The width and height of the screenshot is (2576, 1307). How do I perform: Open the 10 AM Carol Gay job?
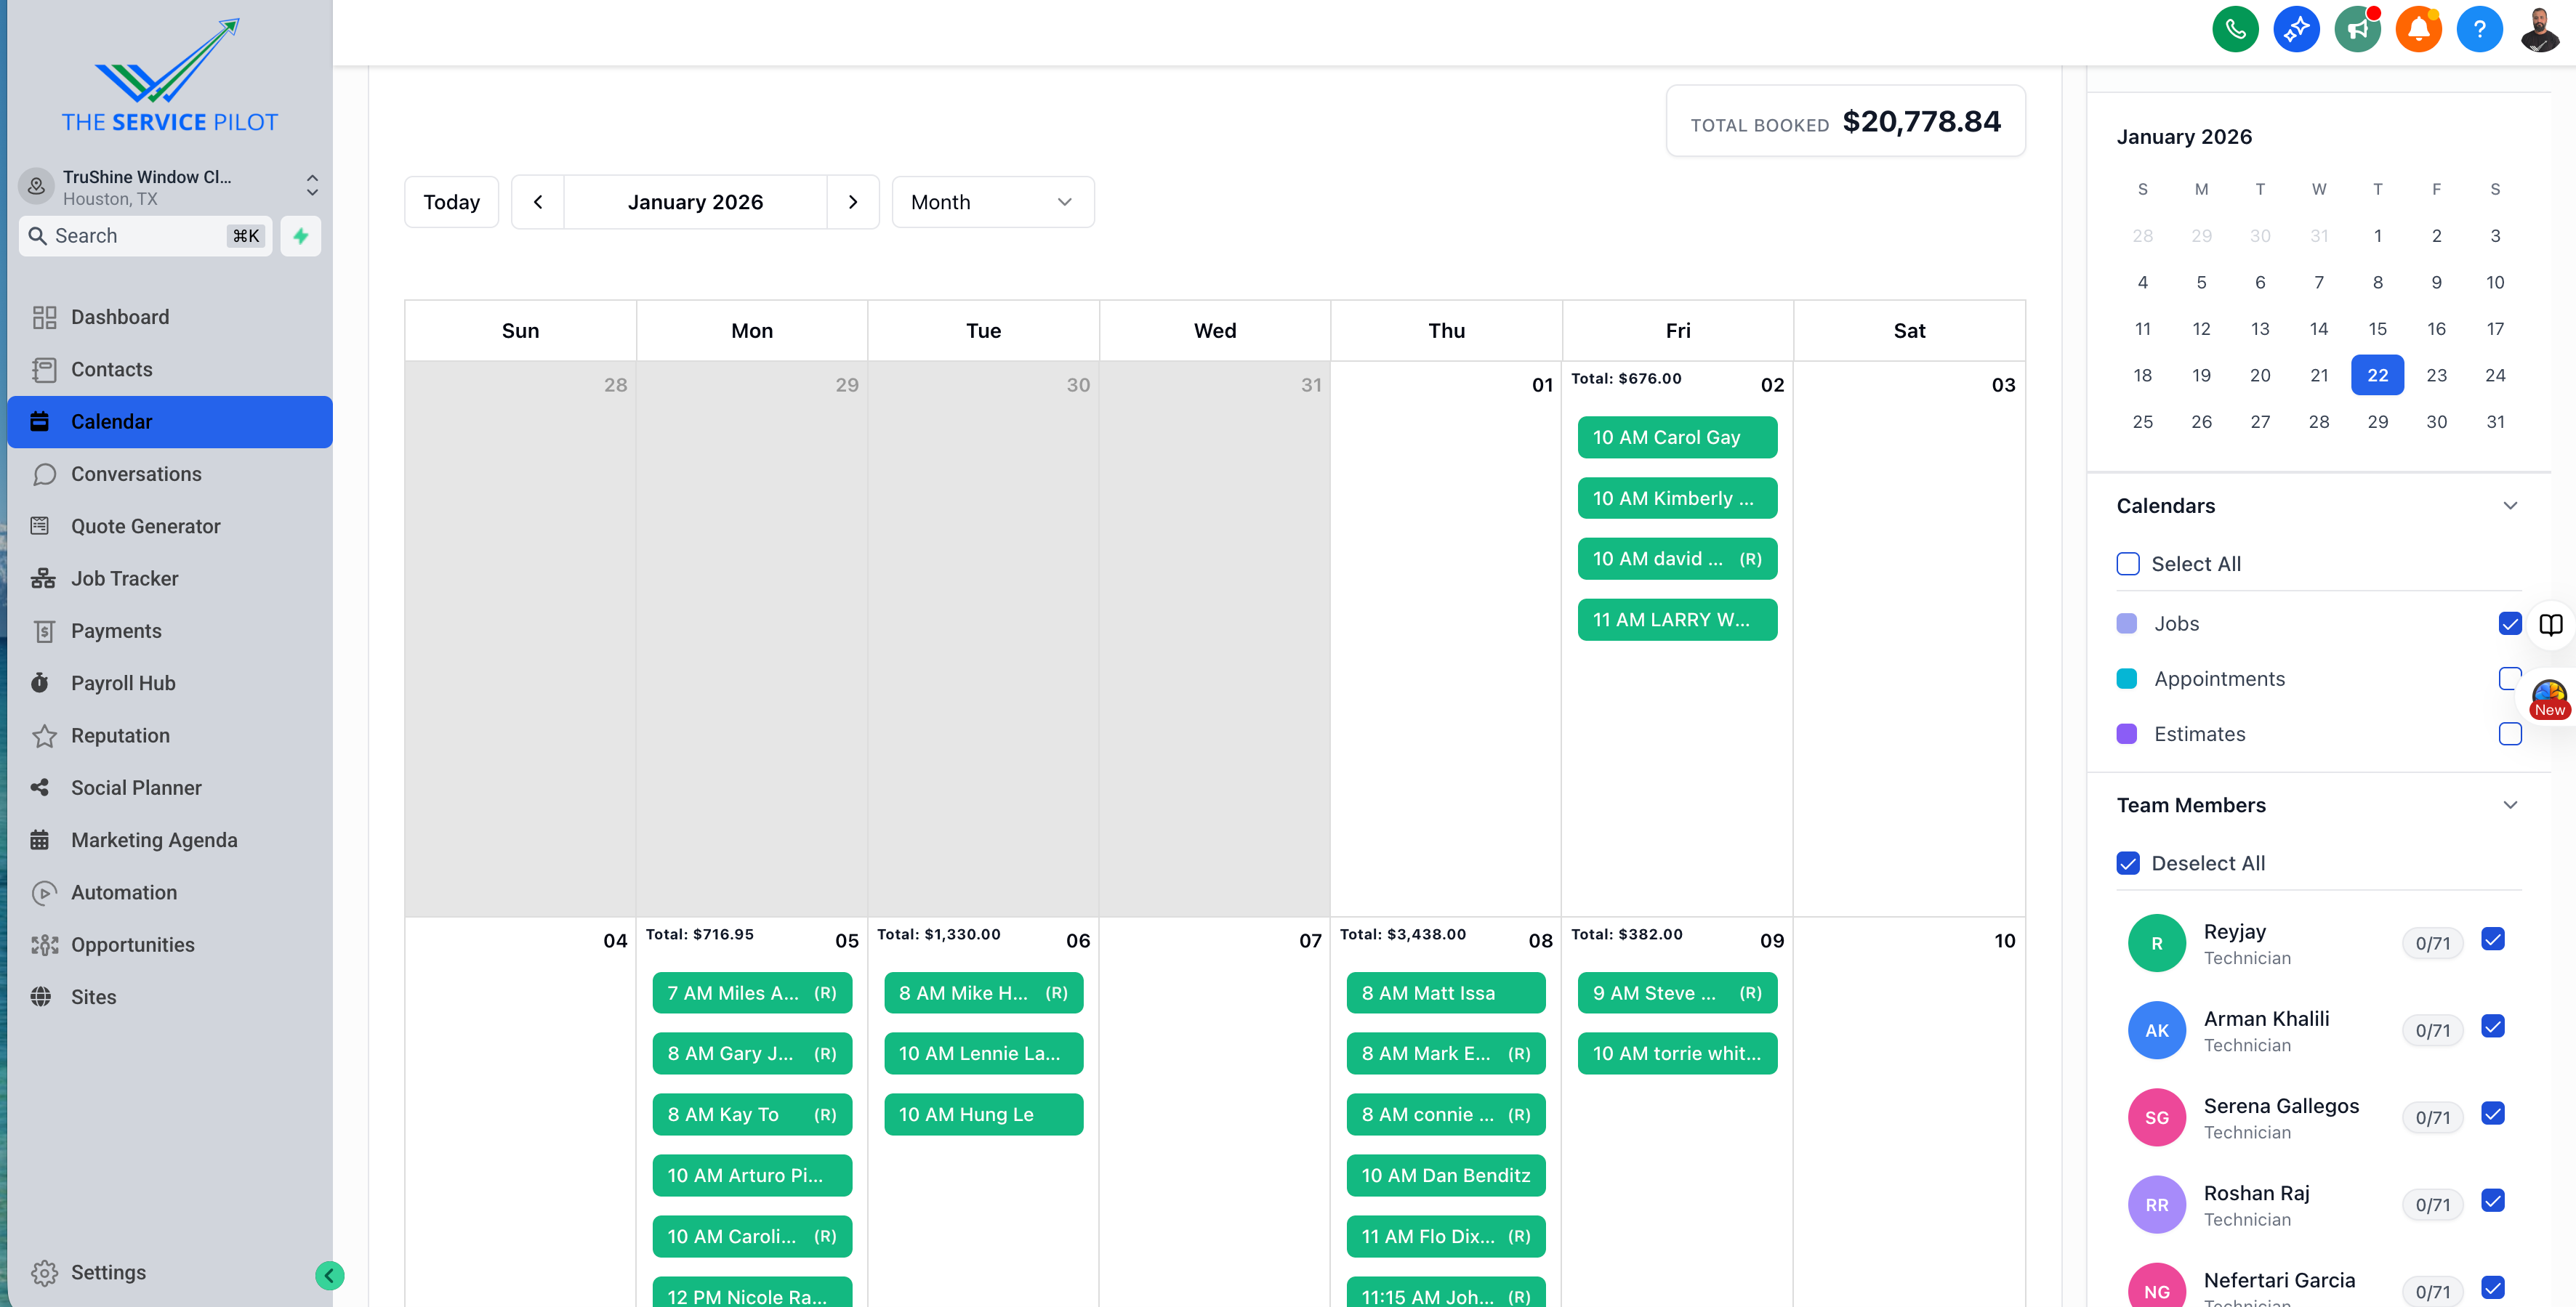pyautogui.click(x=1677, y=437)
